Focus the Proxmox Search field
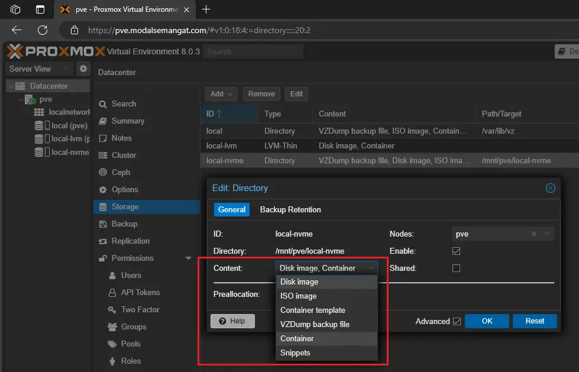Screen dimensions: 579x372 [253, 51]
